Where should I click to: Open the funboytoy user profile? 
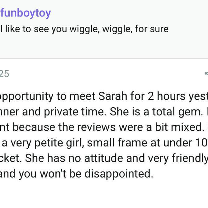(x=26, y=13)
